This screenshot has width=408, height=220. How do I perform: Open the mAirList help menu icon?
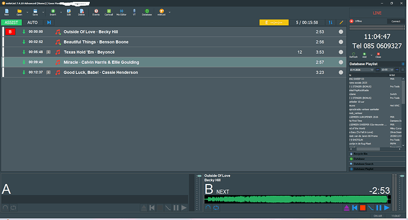point(161,12)
